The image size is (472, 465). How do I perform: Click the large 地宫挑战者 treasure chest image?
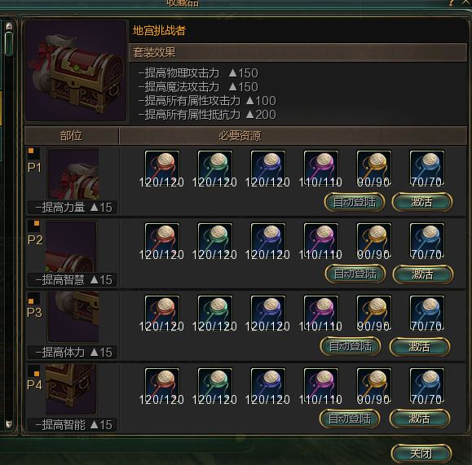click(76, 71)
